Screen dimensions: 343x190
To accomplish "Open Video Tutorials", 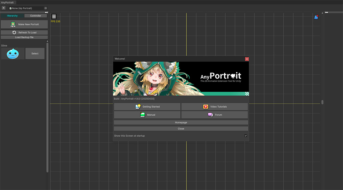I will pos(215,106).
